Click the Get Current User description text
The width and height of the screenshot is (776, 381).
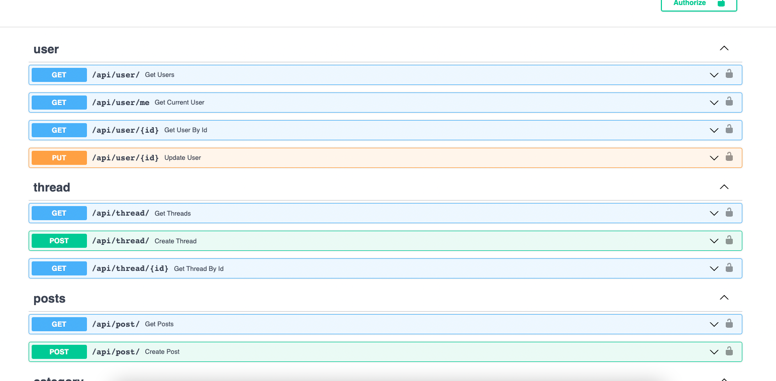click(179, 103)
